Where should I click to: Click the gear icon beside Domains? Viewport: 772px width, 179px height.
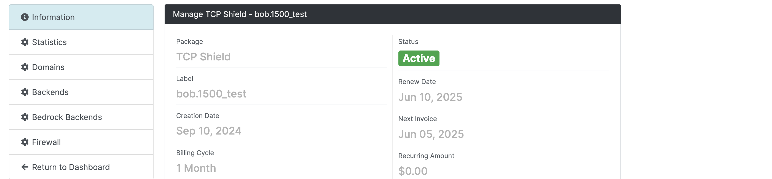pyautogui.click(x=25, y=67)
